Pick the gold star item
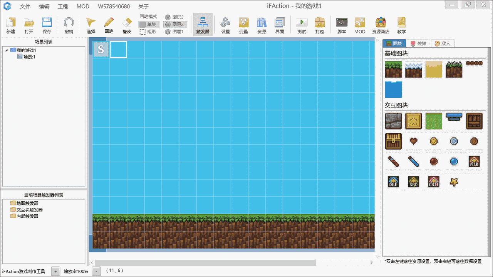The height and width of the screenshot is (277, 493). (x=454, y=182)
